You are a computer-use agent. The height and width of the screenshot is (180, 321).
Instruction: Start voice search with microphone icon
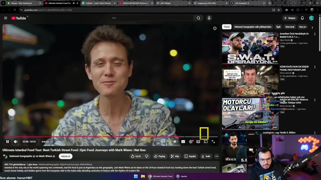coord(209,18)
